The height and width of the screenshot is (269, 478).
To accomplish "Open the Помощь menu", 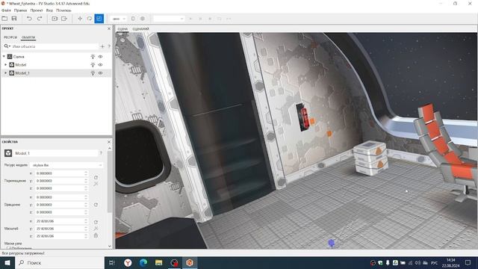I will click(63, 10).
